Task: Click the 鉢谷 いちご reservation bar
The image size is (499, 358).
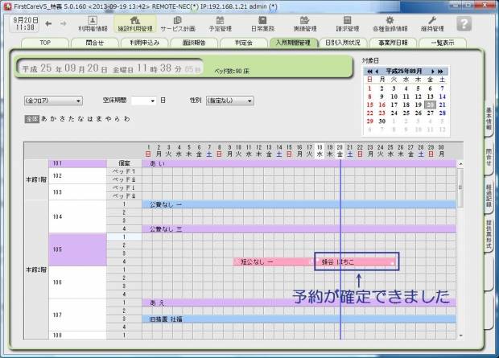Action: pyautogui.click(x=354, y=261)
